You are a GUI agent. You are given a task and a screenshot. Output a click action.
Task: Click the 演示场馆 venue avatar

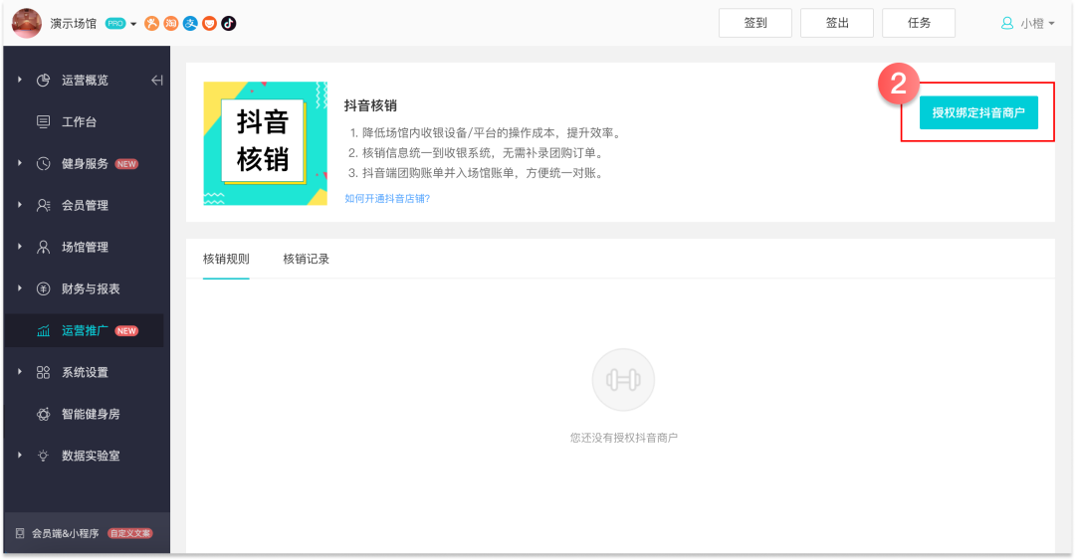[x=27, y=23]
